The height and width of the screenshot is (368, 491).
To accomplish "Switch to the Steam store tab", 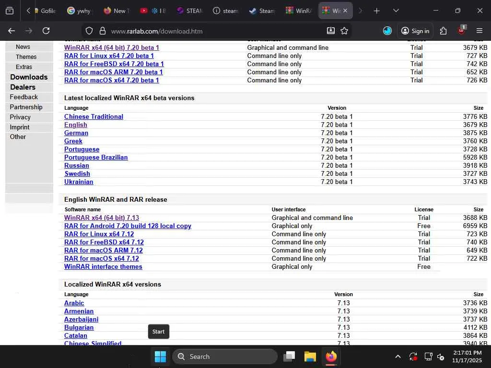I will (x=262, y=11).
